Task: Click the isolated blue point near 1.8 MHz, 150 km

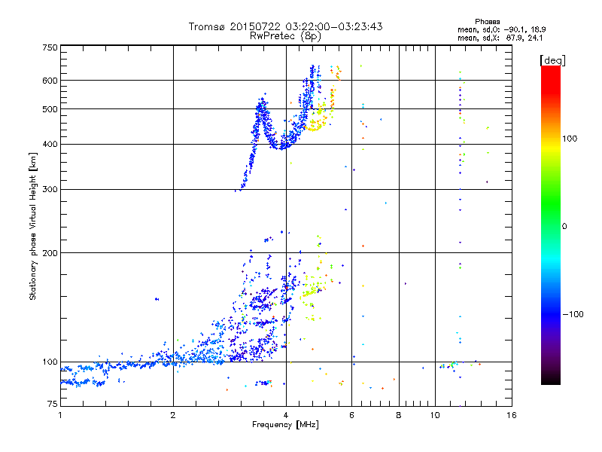Action: click(x=157, y=299)
